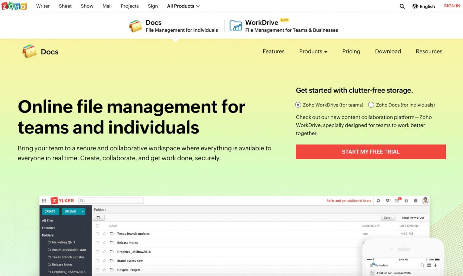Click the new folder icon under Folders
Image resolution: width=463 pixels, height=276 pixels.
pyautogui.click(x=99, y=218)
